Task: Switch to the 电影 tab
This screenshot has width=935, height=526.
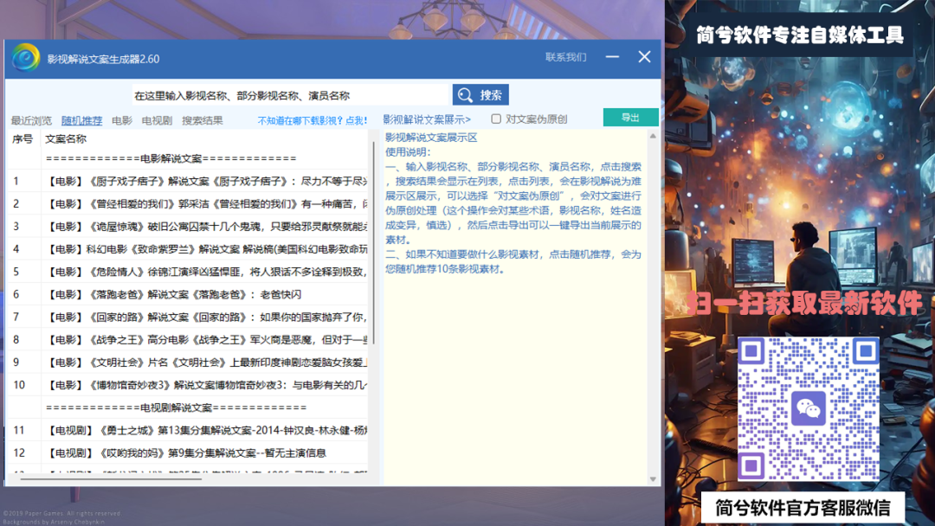Action: pos(121,120)
